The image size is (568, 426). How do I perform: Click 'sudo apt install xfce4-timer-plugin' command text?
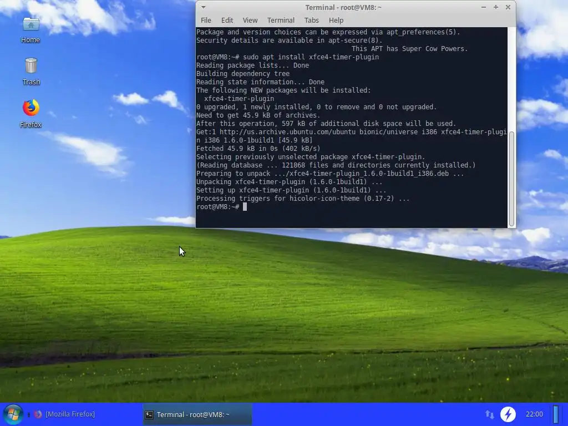pos(311,57)
